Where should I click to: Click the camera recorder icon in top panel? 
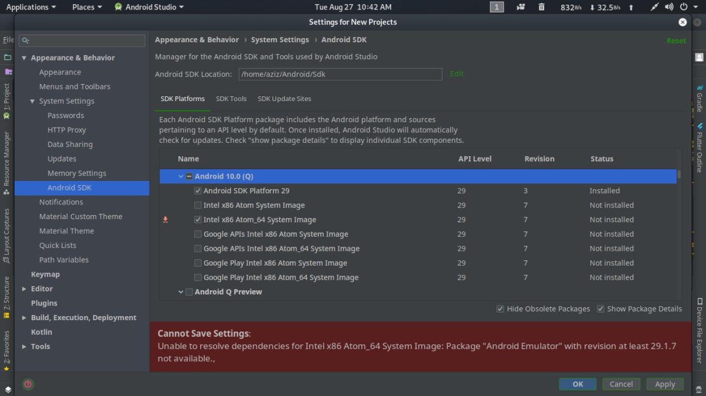pos(521,7)
